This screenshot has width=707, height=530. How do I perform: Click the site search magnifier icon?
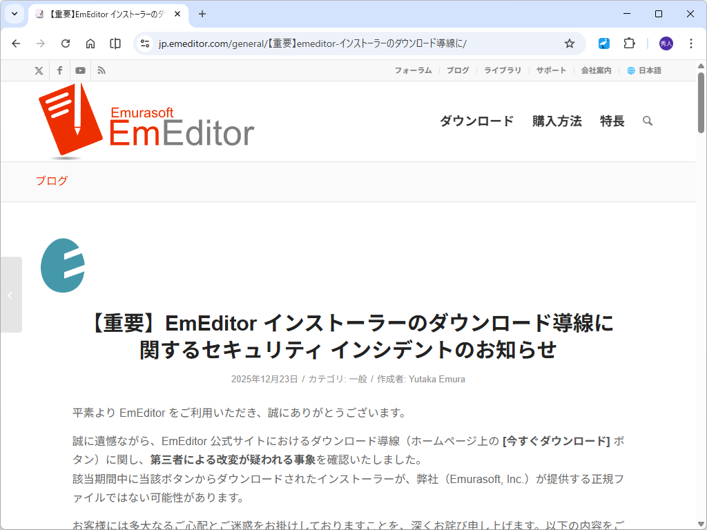(x=648, y=121)
